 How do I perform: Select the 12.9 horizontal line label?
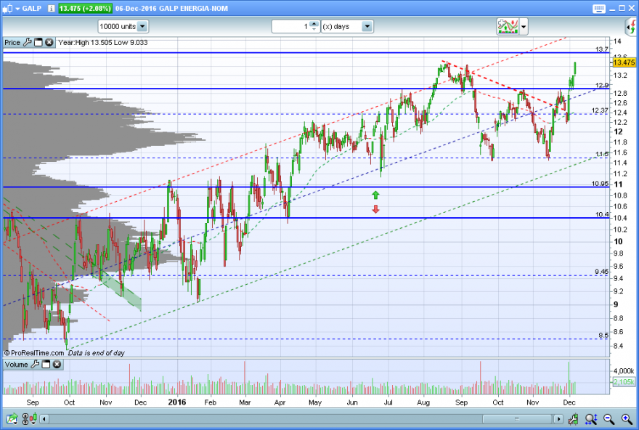pos(601,85)
